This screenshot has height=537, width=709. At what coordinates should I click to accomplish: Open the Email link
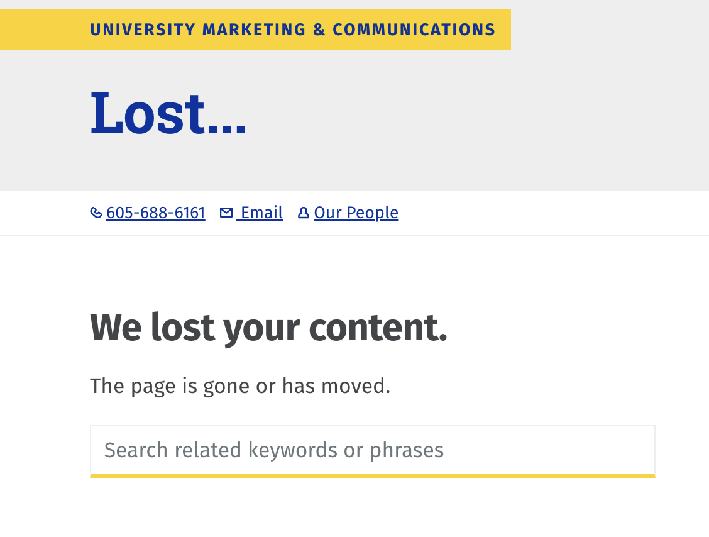tap(260, 213)
